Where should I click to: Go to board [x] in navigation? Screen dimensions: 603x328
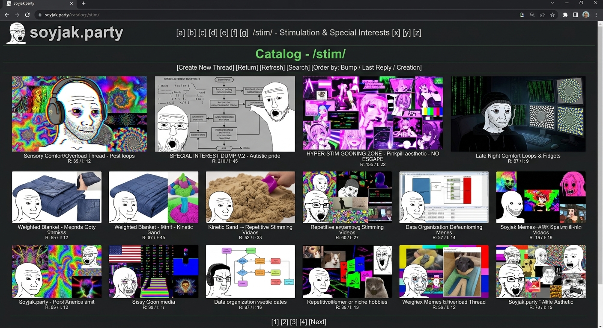[396, 33]
